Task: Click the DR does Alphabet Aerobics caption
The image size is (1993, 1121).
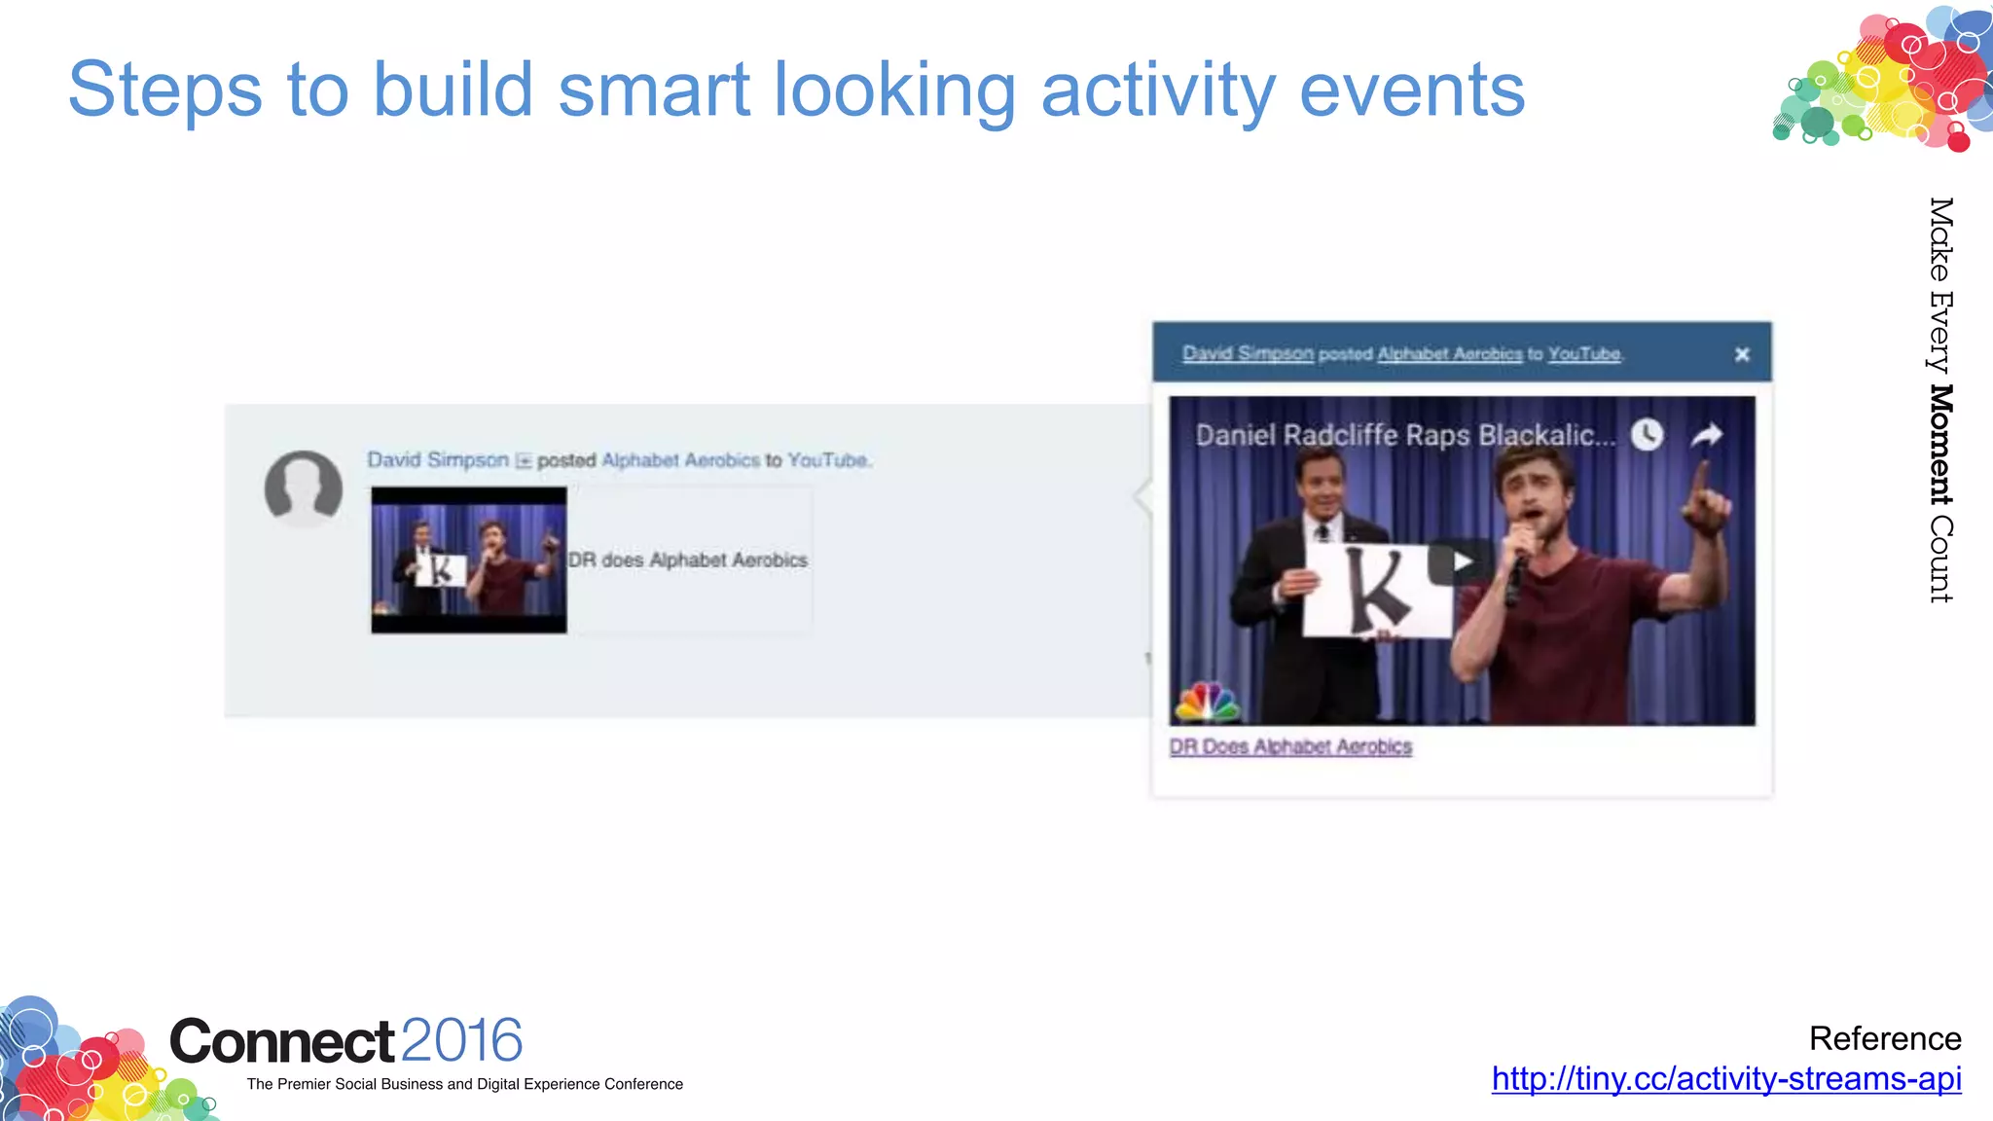Action: 688,560
